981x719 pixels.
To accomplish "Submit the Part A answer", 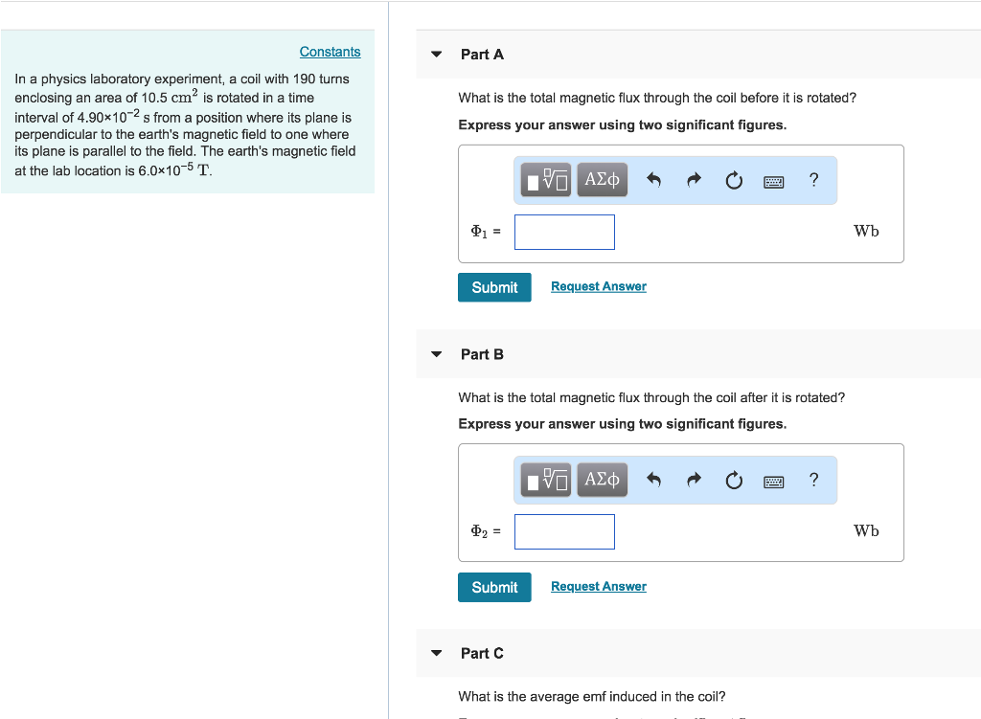I will point(494,286).
